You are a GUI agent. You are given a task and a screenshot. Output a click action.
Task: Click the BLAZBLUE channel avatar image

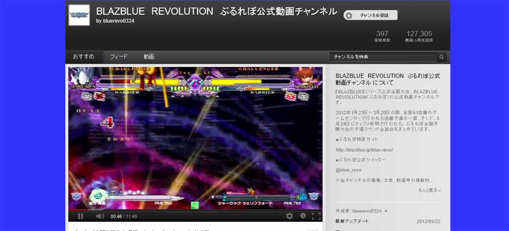click(79, 15)
